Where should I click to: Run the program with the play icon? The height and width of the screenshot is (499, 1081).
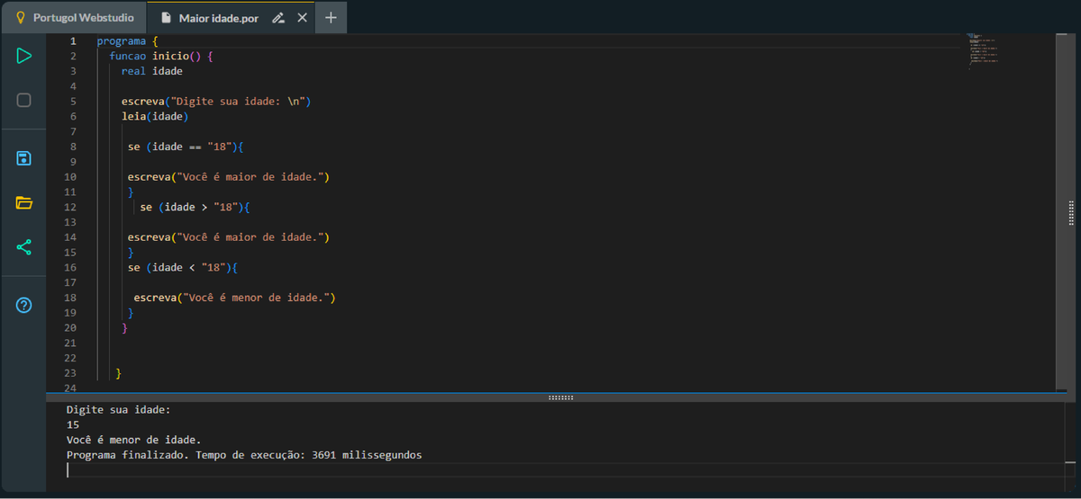coord(24,56)
